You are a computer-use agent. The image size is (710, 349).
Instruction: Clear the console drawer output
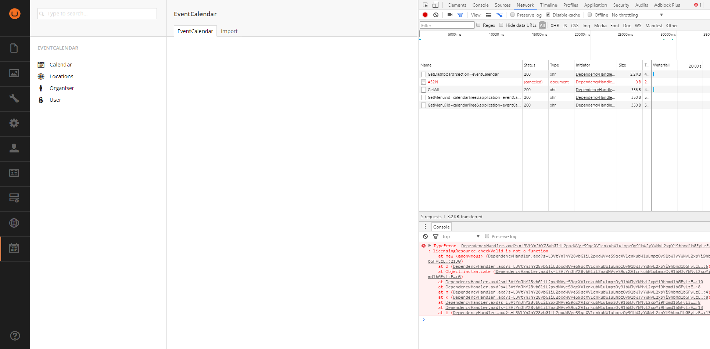tap(425, 236)
